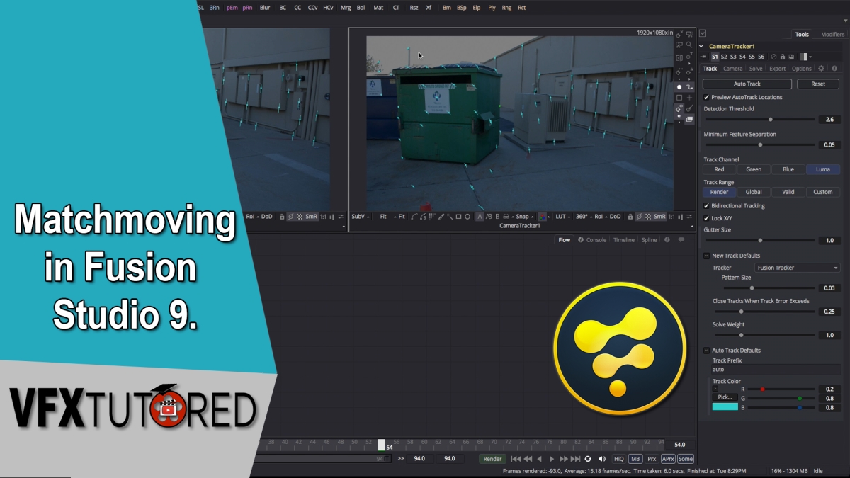The image size is (850, 478).
Task: Open the 360° dropdown in the right viewer
Action: [583, 217]
